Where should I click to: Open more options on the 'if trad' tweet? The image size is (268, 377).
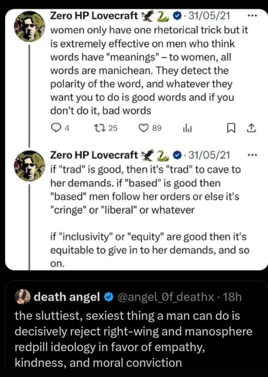click(252, 155)
